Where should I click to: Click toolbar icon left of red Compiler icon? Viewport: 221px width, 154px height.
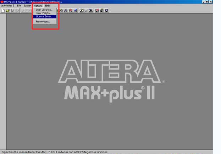point(66,11)
